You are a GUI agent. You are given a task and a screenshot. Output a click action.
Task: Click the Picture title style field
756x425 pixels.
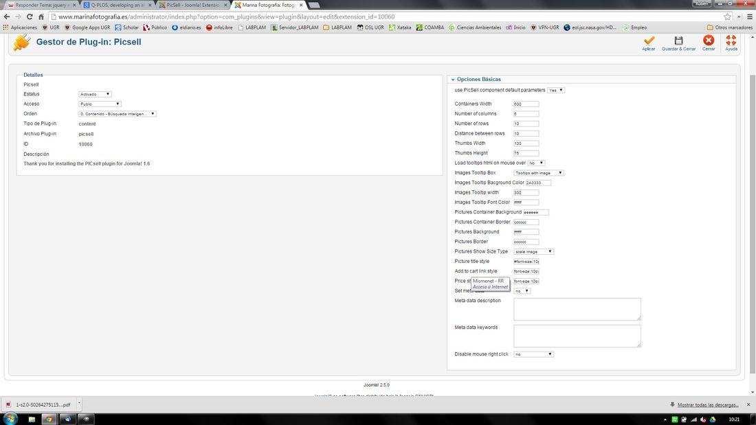click(526, 262)
